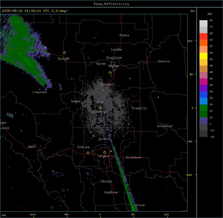This screenshot has width=223, height=218.
Task: Click the Sundre city label
Action: 76,101
